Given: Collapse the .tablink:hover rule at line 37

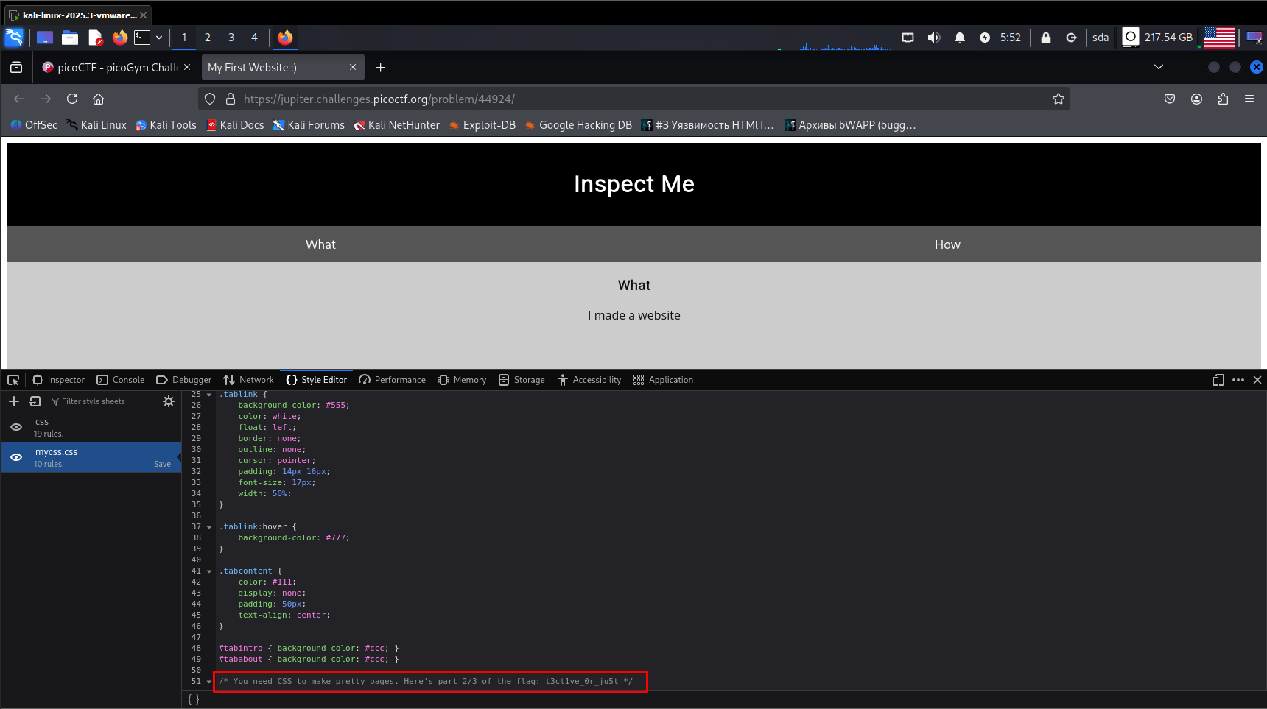Looking at the screenshot, I should [x=209, y=527].
